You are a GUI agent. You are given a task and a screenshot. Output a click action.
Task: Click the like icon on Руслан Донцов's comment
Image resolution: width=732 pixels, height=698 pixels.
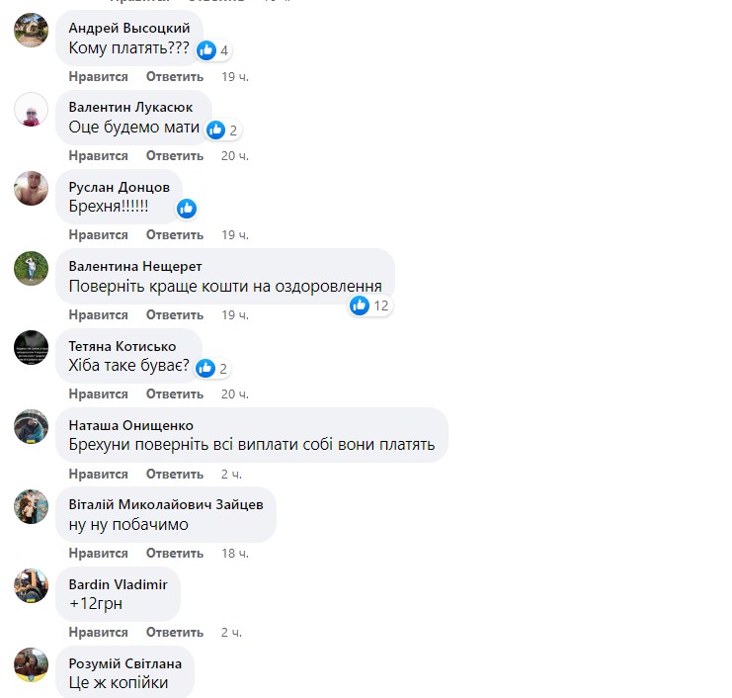coord(187,209)
